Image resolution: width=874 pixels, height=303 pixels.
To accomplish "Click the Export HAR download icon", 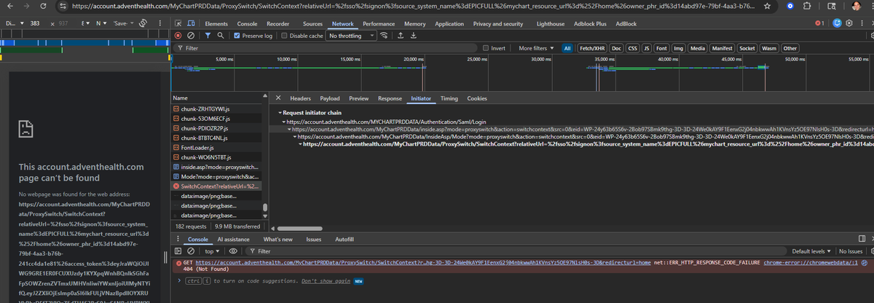I will 413,36.
